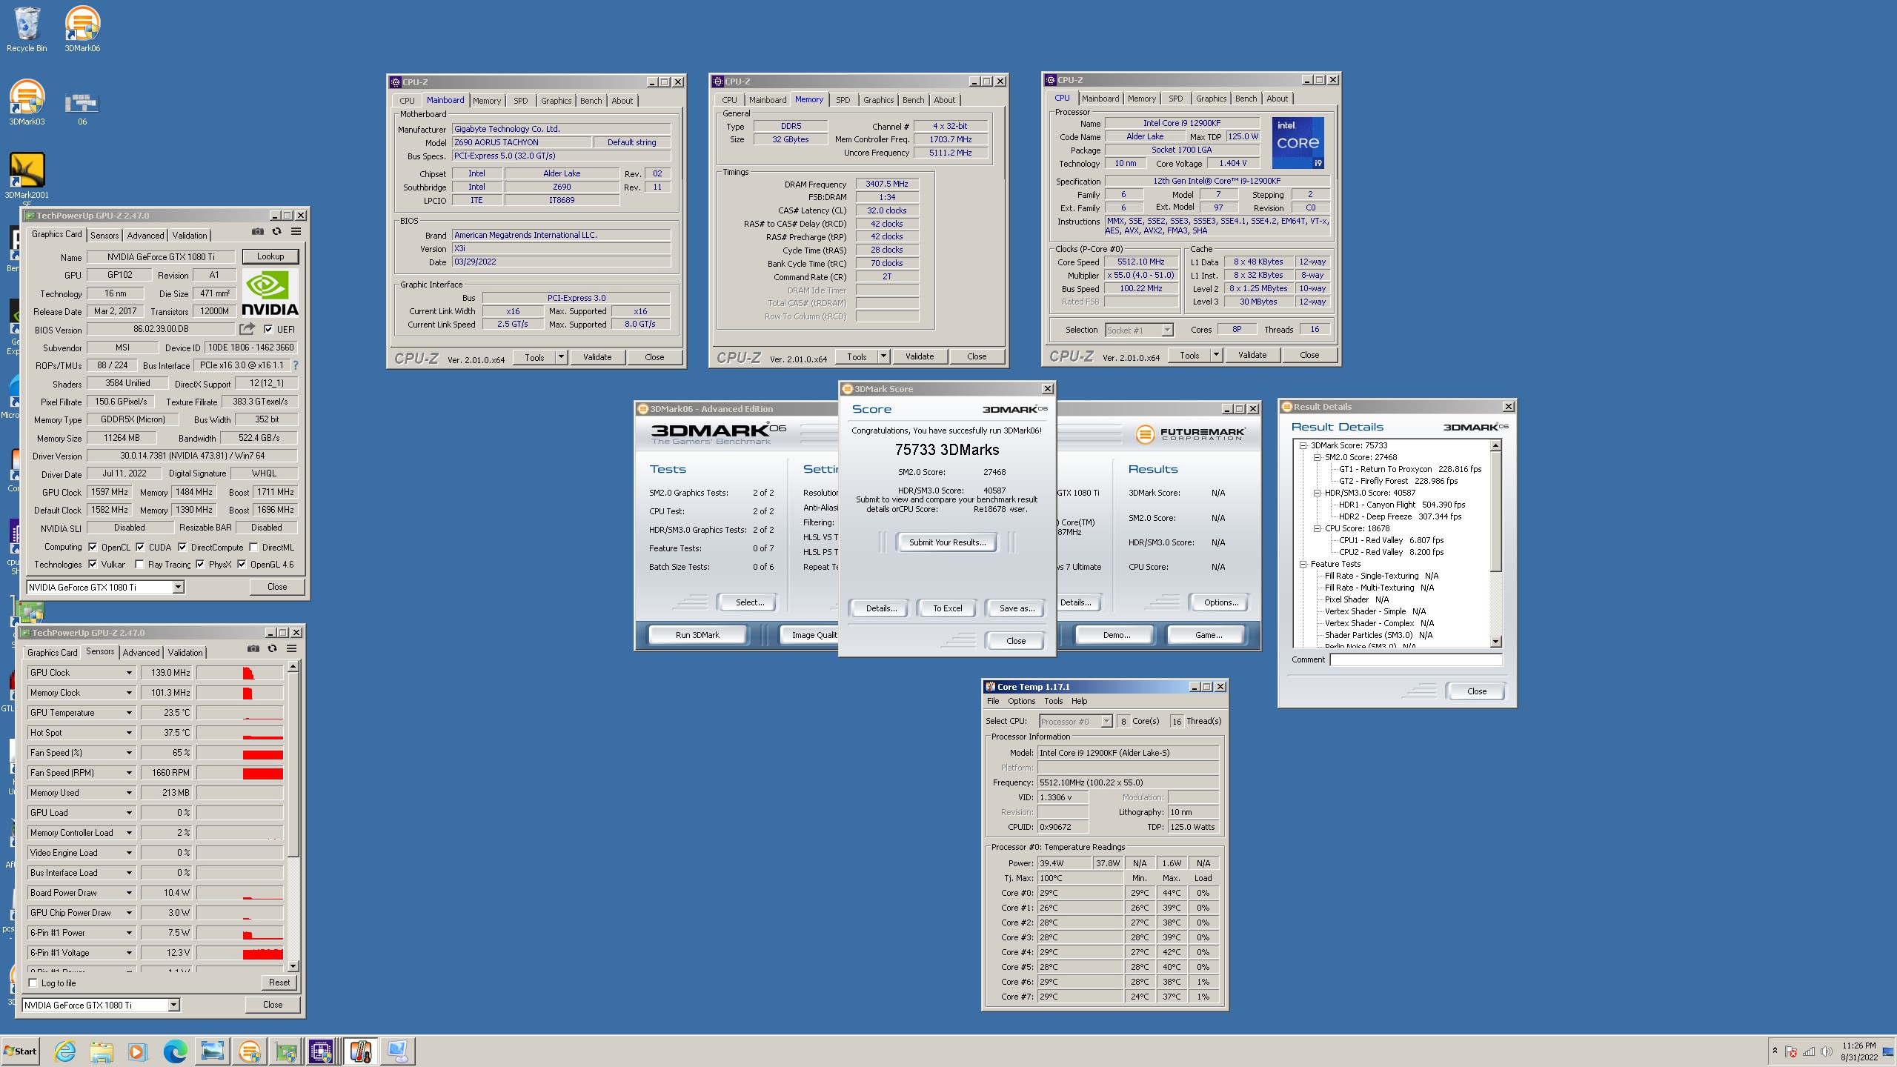Click the To Excel button
Image resolution: width=1897 pixels, height=1067 pixels.
pos(947,608)
